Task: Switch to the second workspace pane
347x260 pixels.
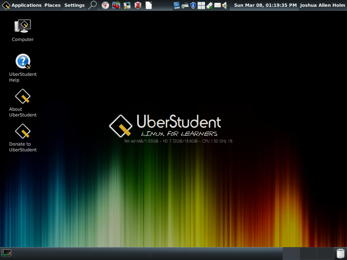Action: (308, 253)
